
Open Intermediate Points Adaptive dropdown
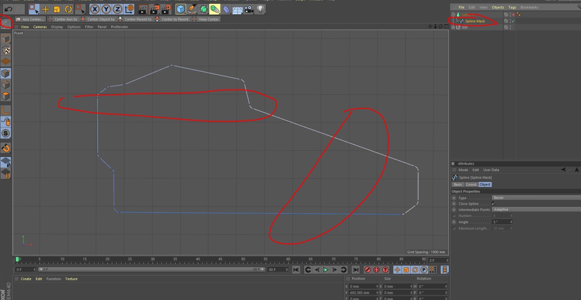536,209
